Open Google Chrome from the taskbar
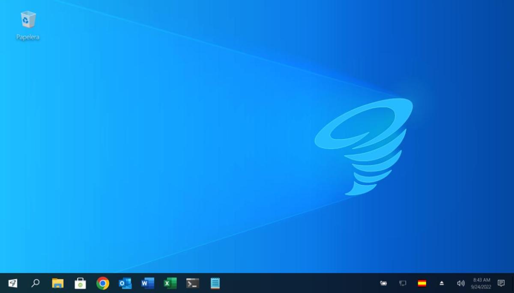514x293 pixels. (x=103, y=283)
